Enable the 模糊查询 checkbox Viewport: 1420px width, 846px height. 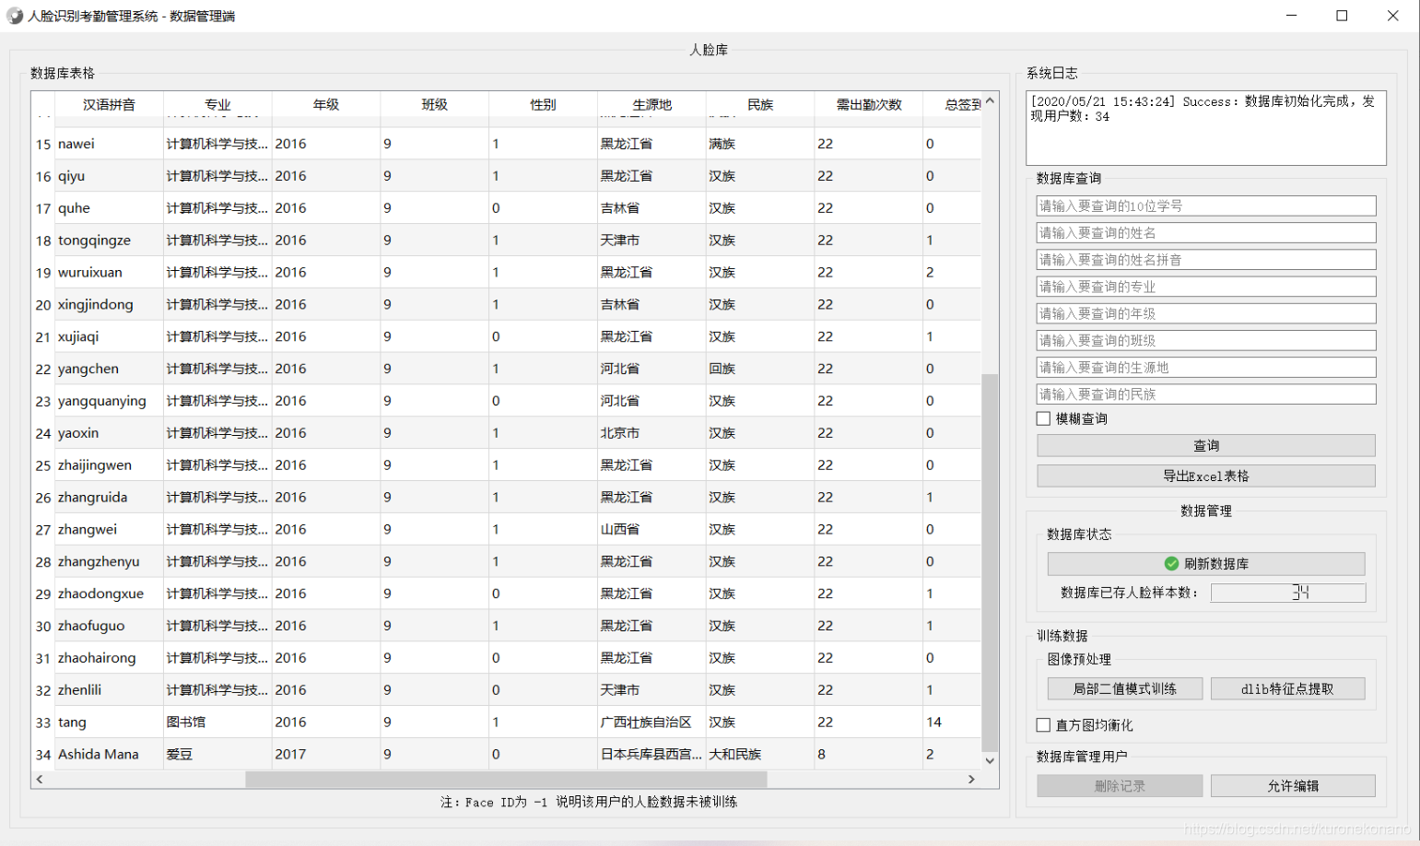pyautogui.click(x=1043, y=419)
